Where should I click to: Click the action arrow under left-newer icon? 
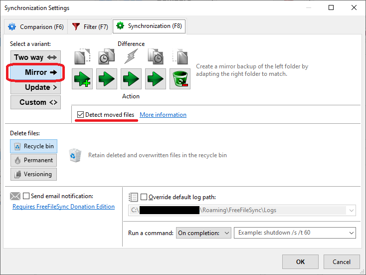[x=107, y=79]
